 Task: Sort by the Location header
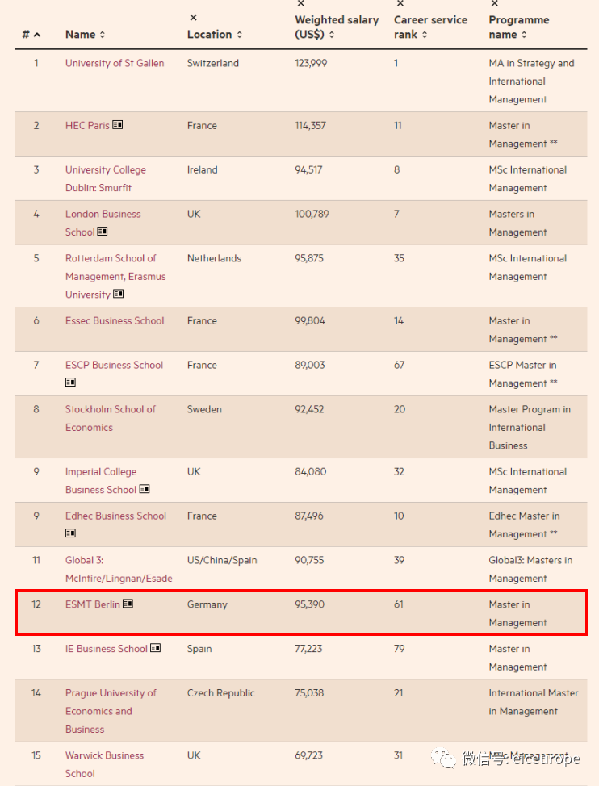coord(214,35)
